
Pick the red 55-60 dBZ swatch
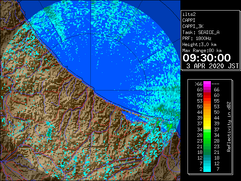(x=207, y=95)
